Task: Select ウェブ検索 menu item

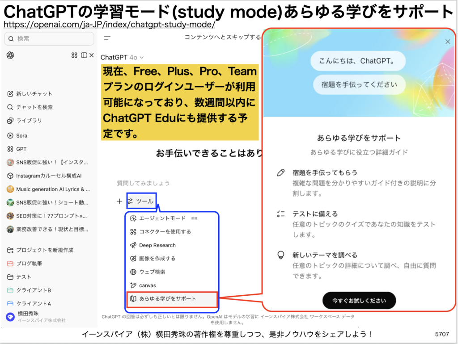Action: [x=148, y=272]
